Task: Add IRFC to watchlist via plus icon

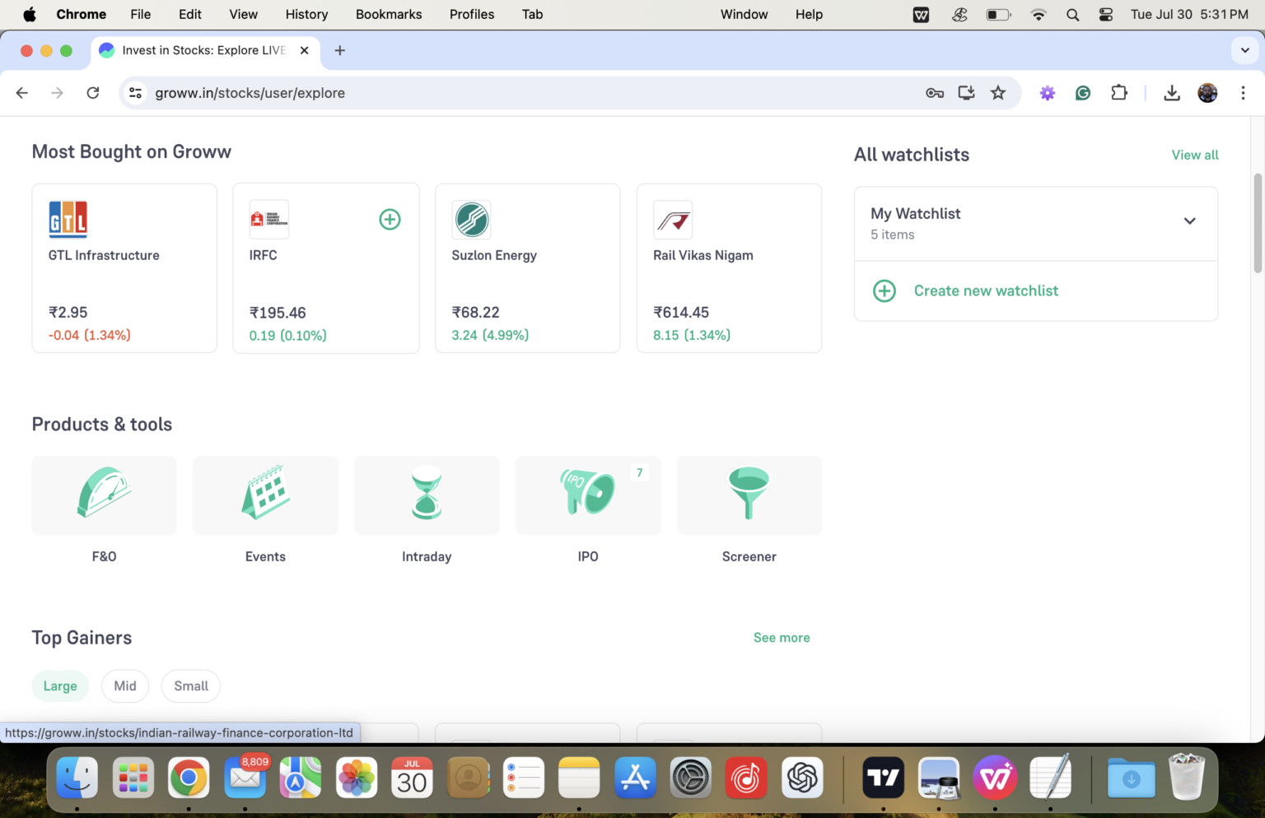Action: (x=390, y=219)
